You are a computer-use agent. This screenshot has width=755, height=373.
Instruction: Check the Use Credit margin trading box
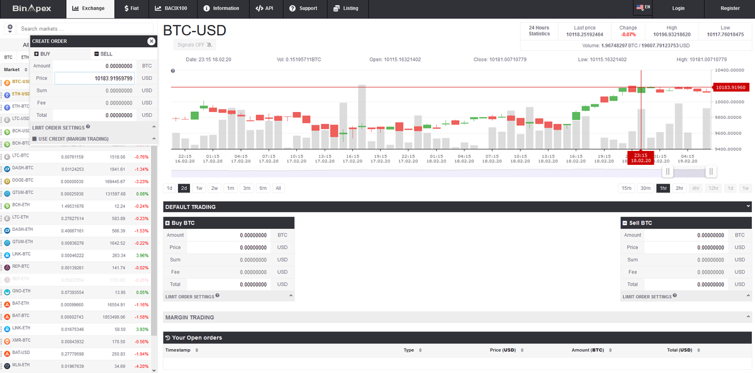point(35,138)
